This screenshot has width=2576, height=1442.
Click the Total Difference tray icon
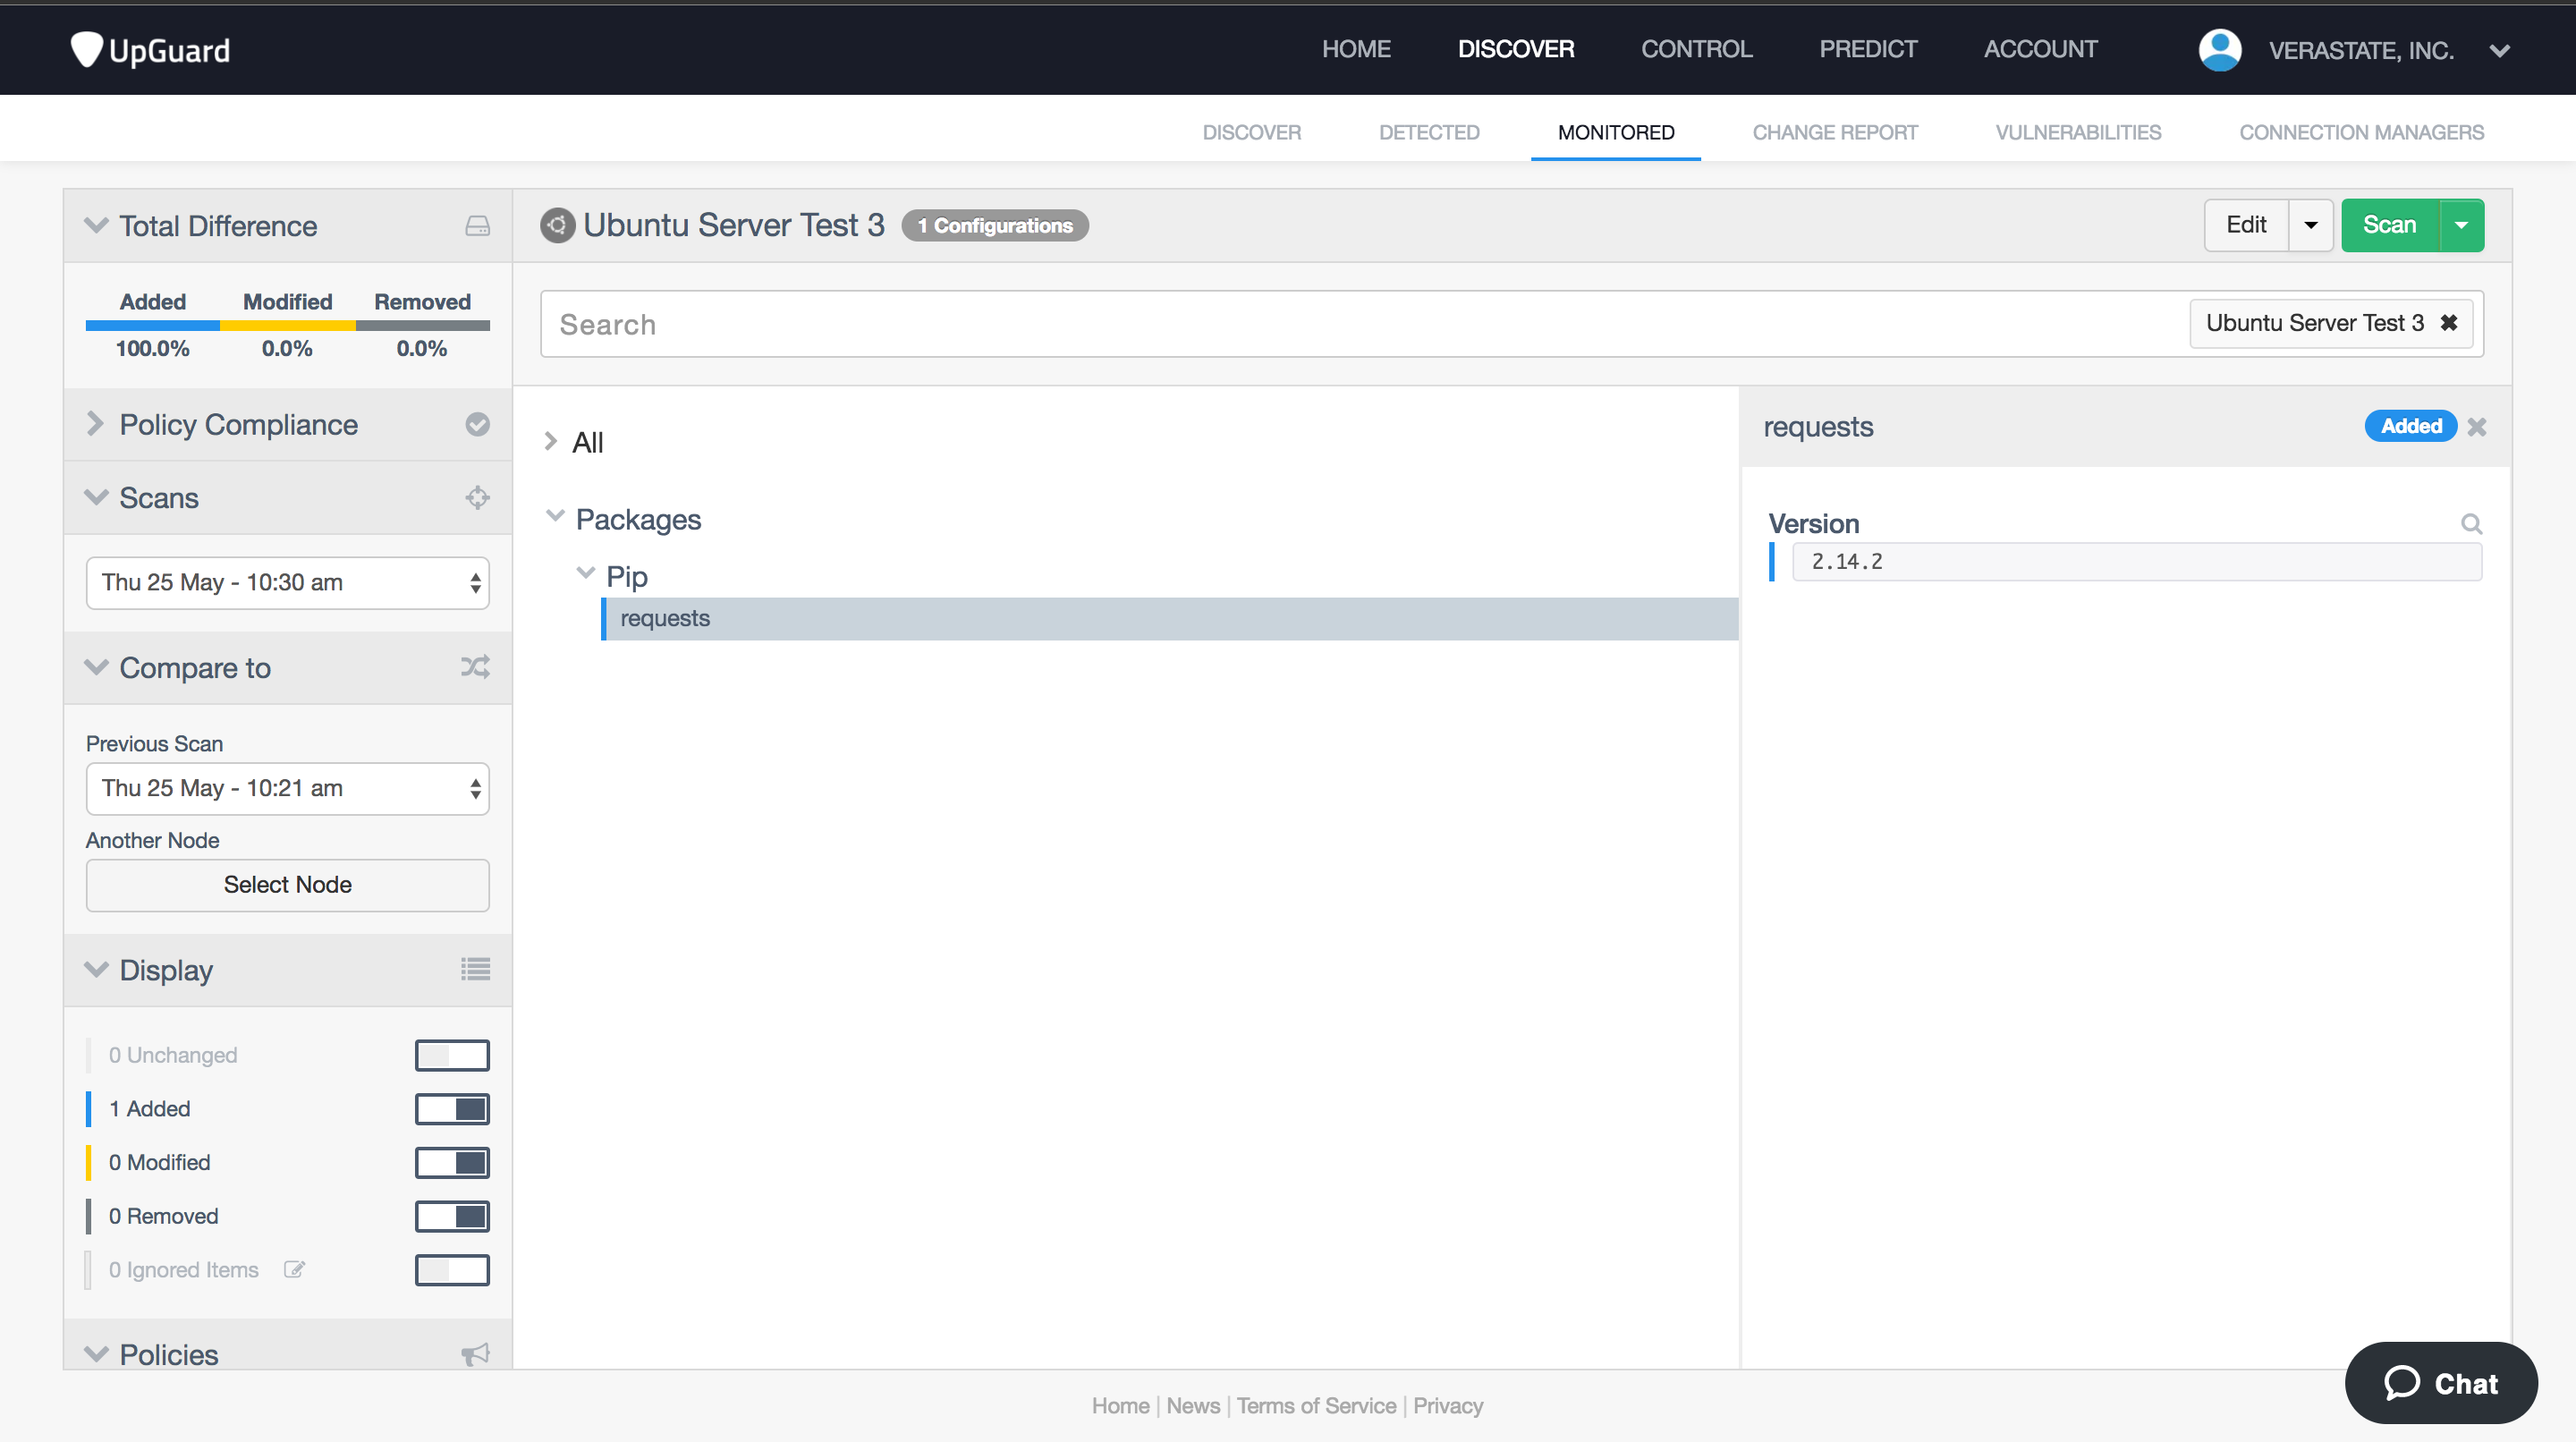coord(477,226)
